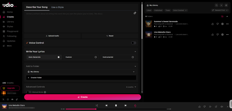The height and width of the screenshot is (111, 232).
Task: Open the X (Twitter) social link
Action: (x=4, y=99)
